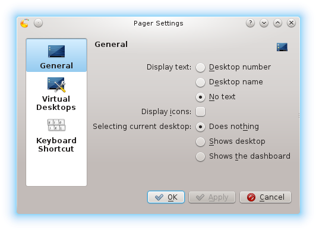Maximize dialog with the up chevron button
Viewport: 316px width, 230px height.
(278, 23)
